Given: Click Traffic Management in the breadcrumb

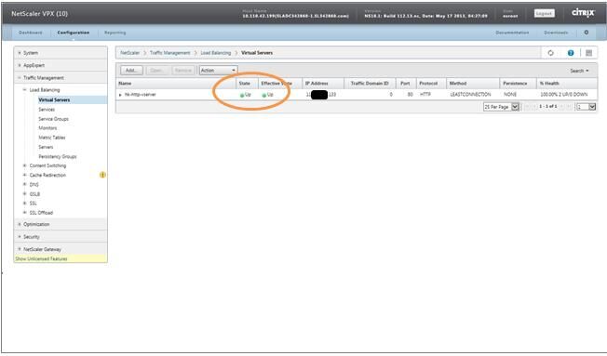Looking at the screenshot, I should point(169,53).
